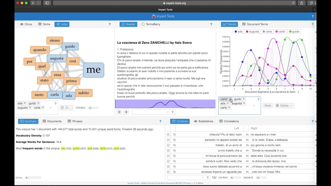Go to previous page in Reader

pos(119,112)
